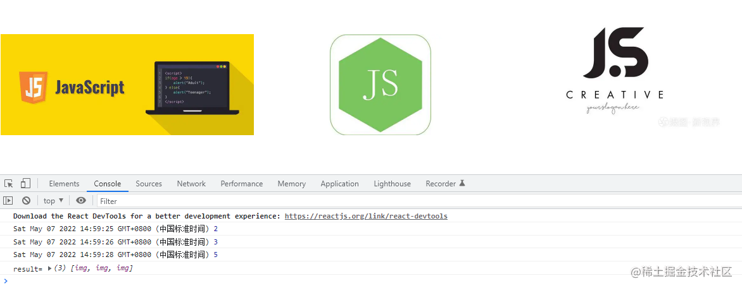This screenshot has height=288, width=742.
Task: Click the "result=" label text
Action: pyautogui.click(x=28, y=268)
